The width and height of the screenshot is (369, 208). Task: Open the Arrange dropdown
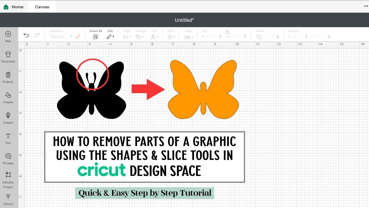(x=140, y=37)
